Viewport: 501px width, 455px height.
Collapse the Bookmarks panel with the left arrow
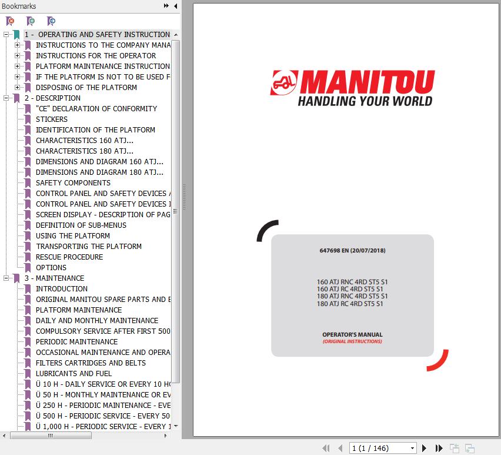[x=175, y=6]
